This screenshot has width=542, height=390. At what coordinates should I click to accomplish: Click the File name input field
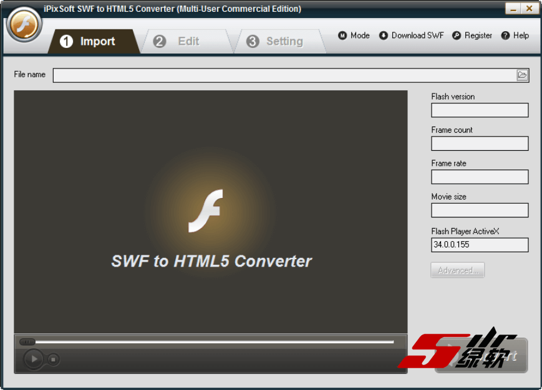pos(284,75)
